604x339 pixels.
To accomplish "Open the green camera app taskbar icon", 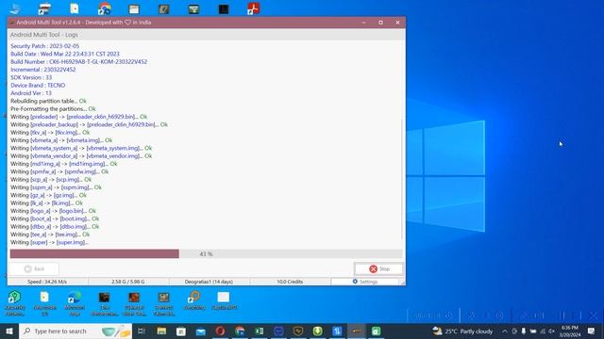I will [376, 331].
